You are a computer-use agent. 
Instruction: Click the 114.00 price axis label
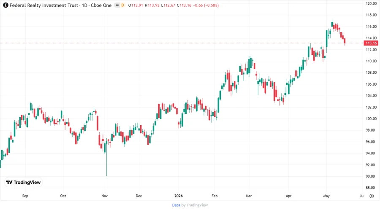(x=371, y=38)
